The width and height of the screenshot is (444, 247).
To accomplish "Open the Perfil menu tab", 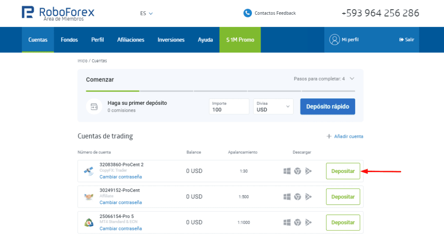I will pos(98,39).
